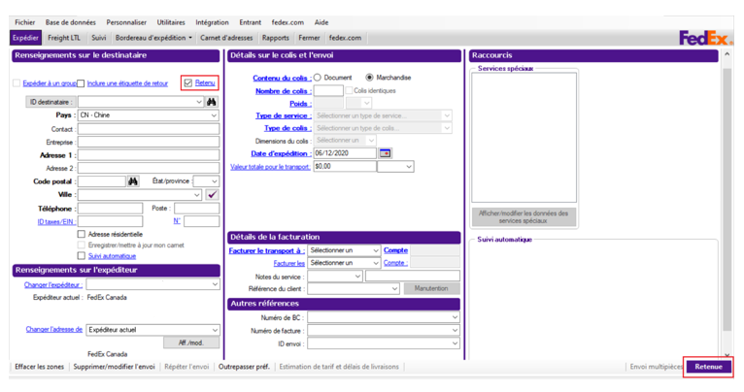Image resolution: width=744 pixels, height=392 pixels.
Task: Expand ID envoi dropdown
Action: [x=455, y=343]
